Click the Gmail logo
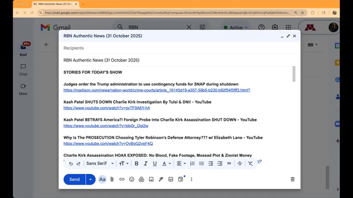 [x=55, y=27]
